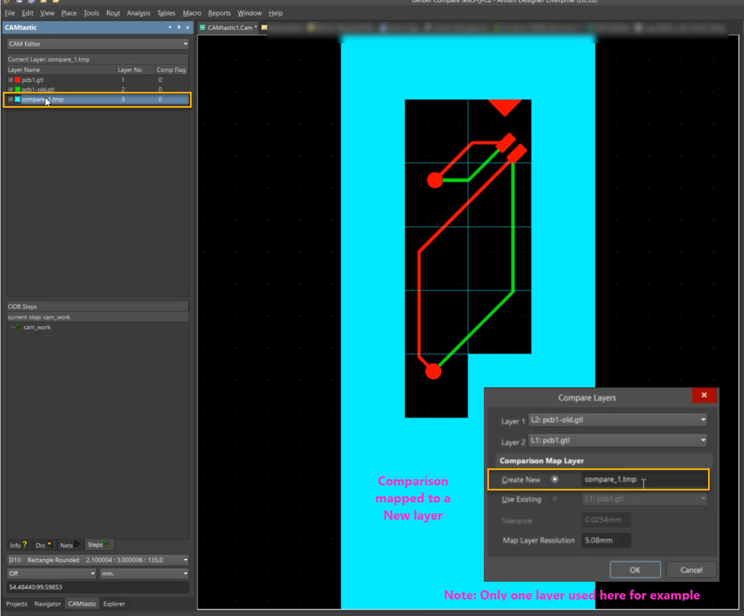The width and height of the screenshot is (744, 616).
Task: Click the Map Layer Resolution field
Action: (x=606, y=540)
